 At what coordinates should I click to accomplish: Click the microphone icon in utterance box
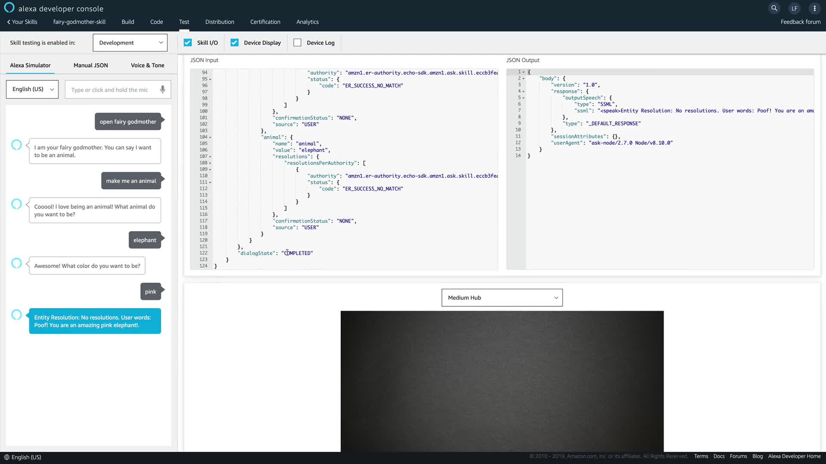[x=163, y=89]
